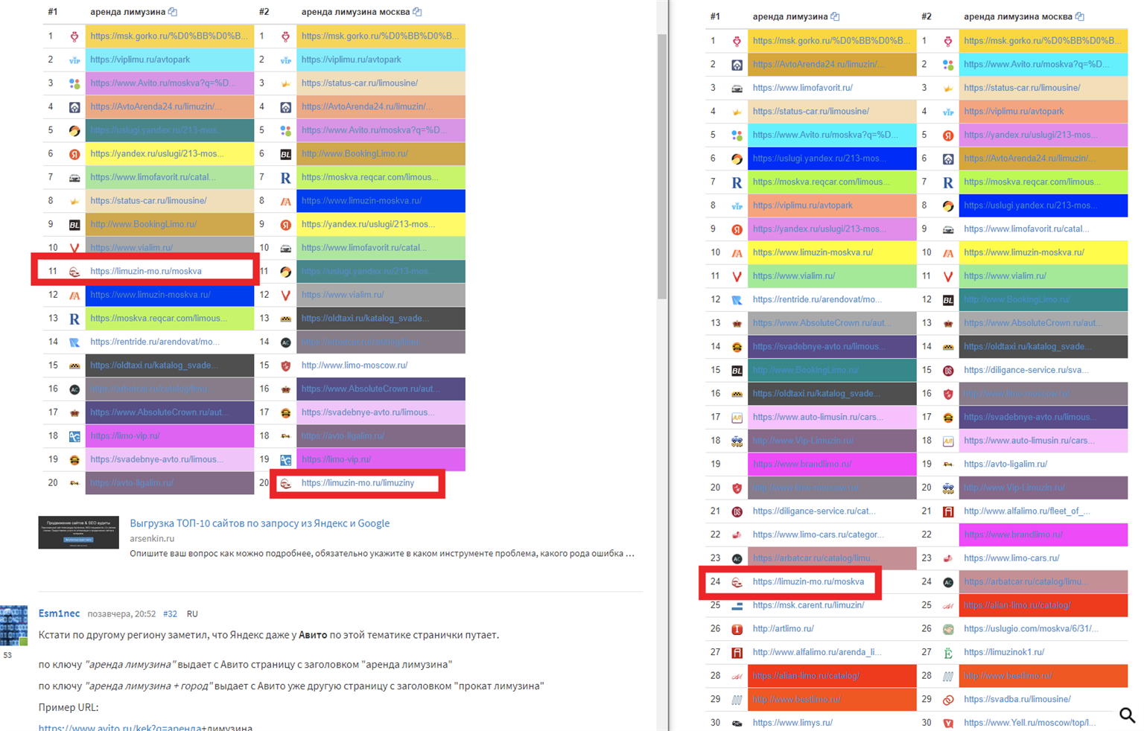Open the uslugio.com/moskva link in row 26
Image resolution: width=1144 pixels, height=731 pixels.
(1030, 628)
